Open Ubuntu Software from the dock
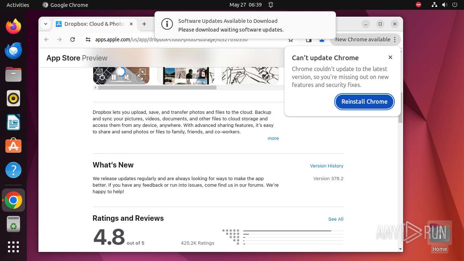Image resolution: width=464 pixels, height=261 pixels. 13,146
